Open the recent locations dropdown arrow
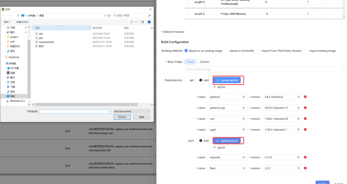347x184 pixels. click(x=14, y=16)
